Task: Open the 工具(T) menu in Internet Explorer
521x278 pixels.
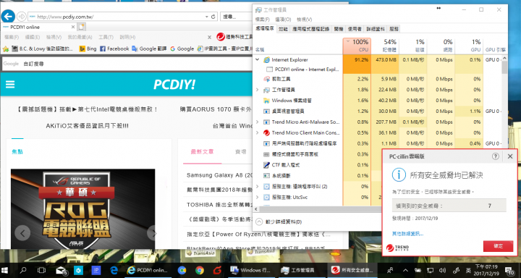Action: [106, 37]
